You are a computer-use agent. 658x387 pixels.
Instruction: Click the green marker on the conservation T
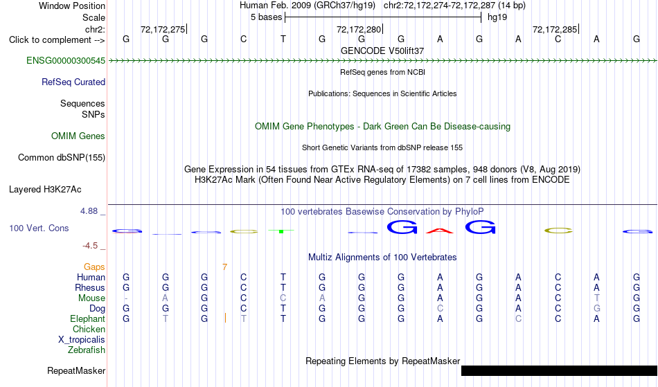tap(281, 231)
